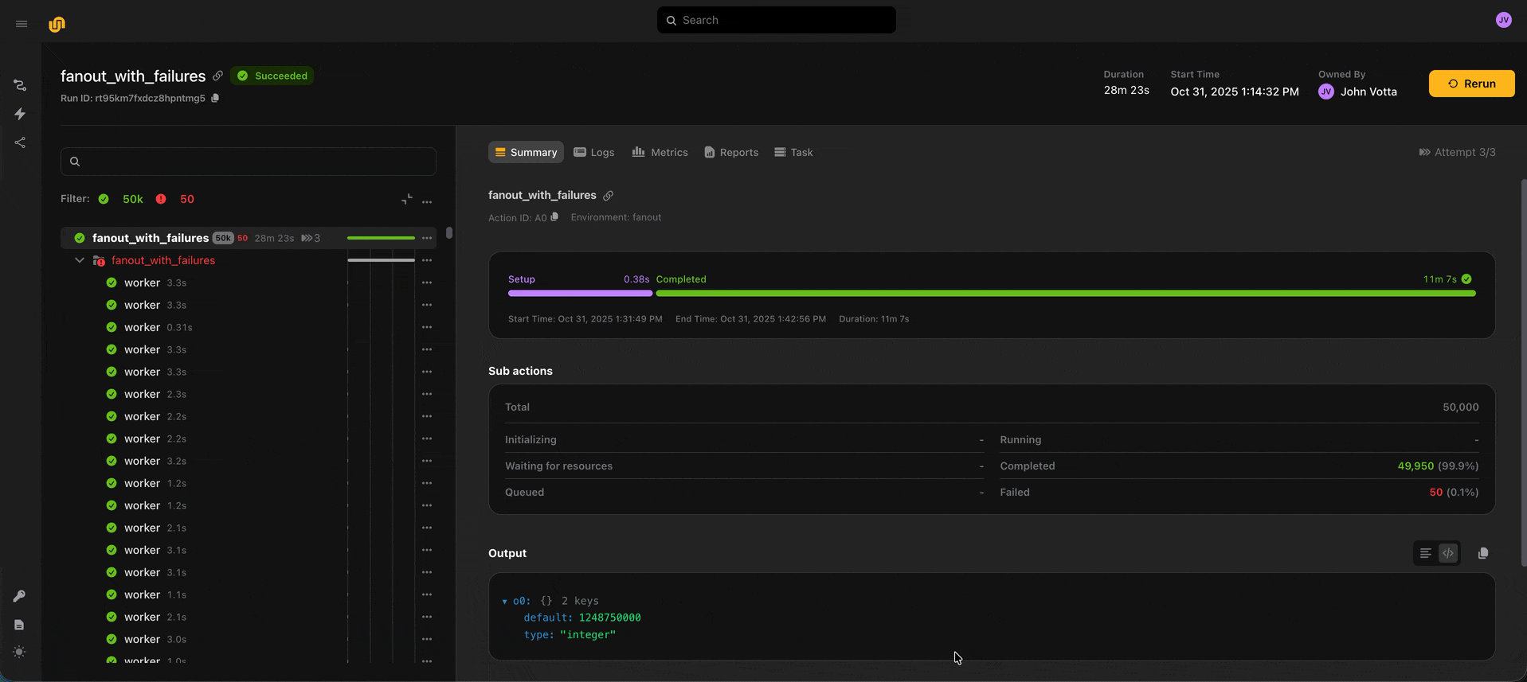Viewport: 1527px width, 682px height.
Task: Open the Metrics tab
Action: point(660,152)
